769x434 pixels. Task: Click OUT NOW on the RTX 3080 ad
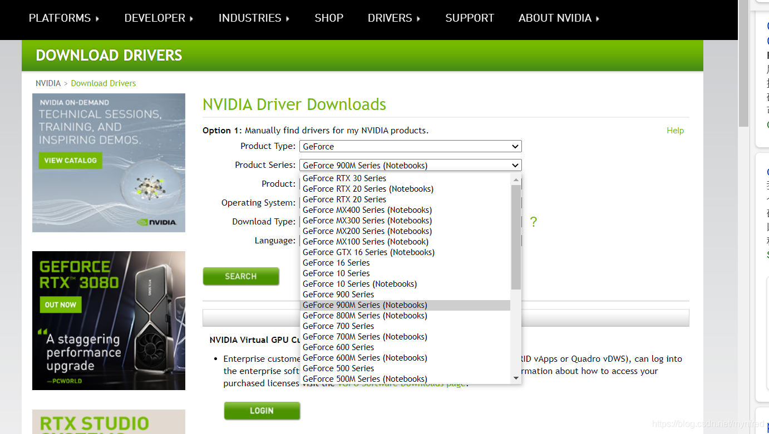point(60,305)
